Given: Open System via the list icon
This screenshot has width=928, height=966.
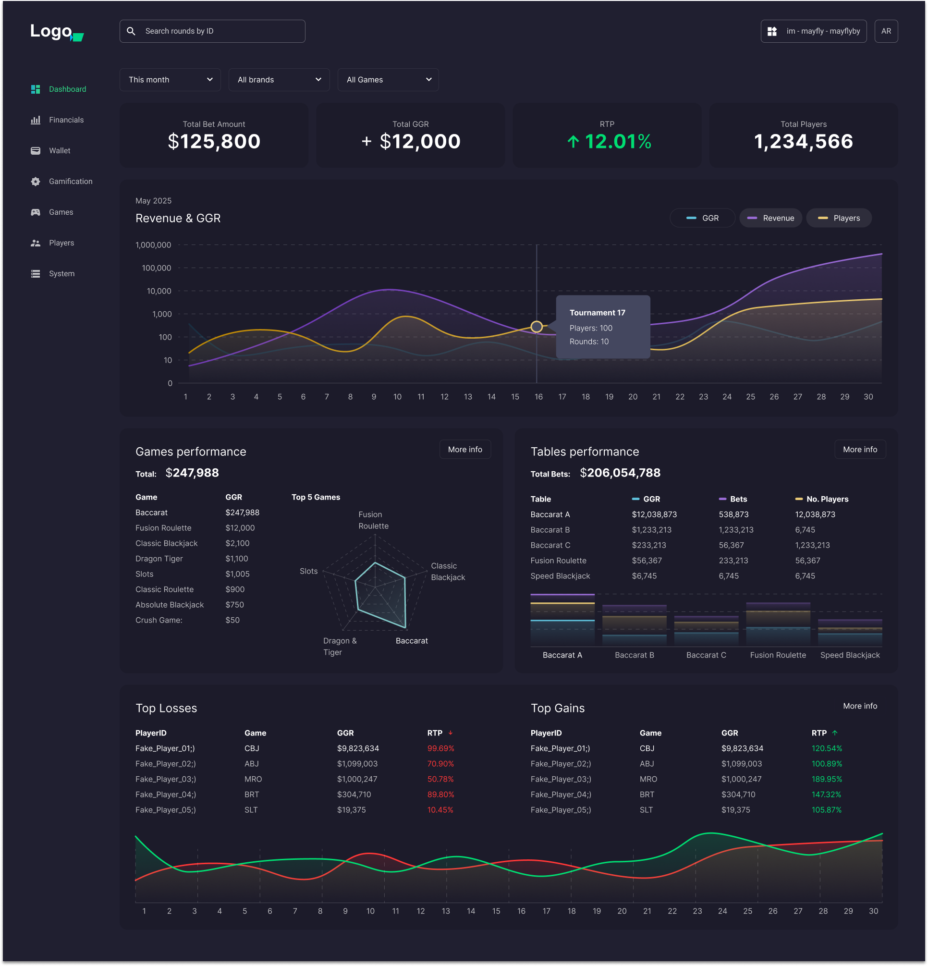Looking at the screenshot, I should (36, 273).
